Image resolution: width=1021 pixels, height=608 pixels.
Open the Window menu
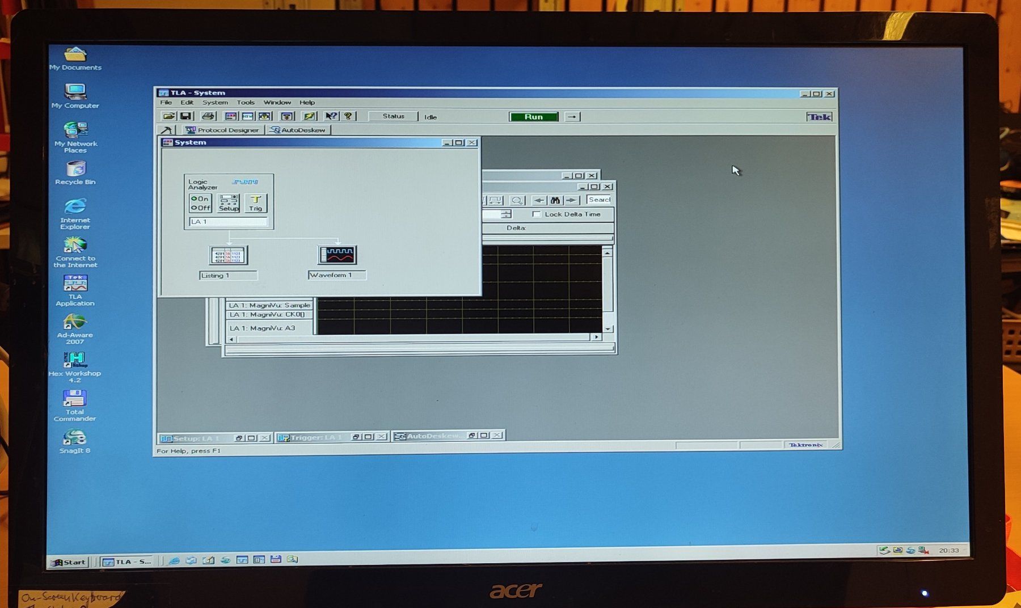point(277,103)
